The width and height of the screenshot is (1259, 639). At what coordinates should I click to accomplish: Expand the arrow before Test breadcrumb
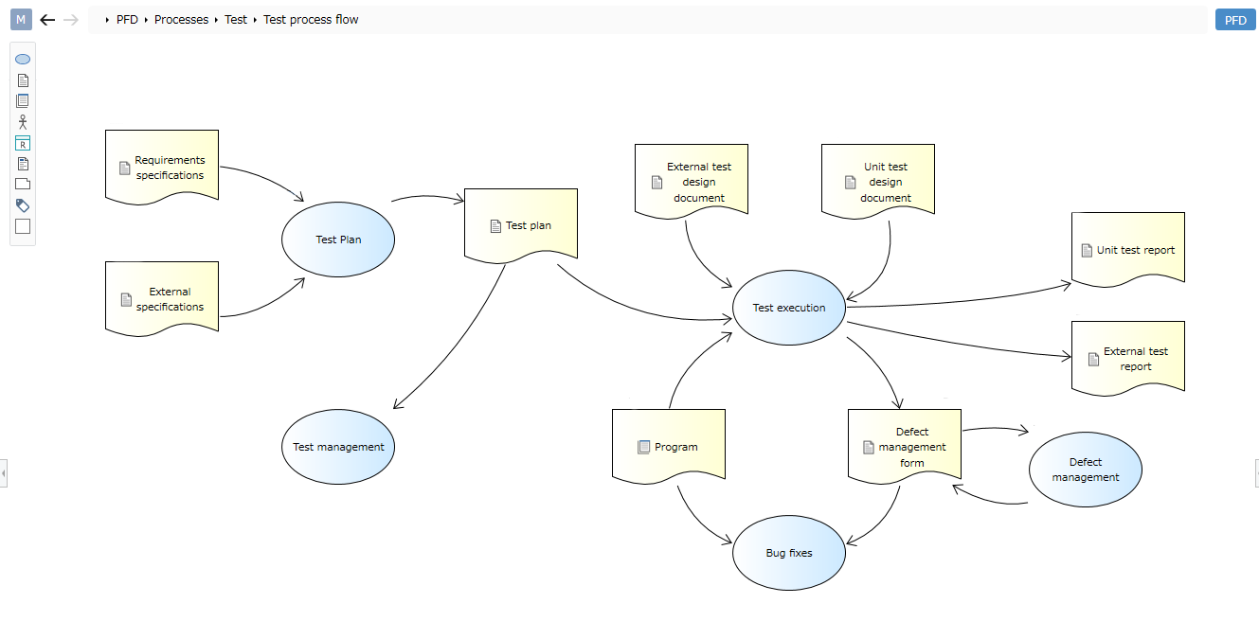tap(217, 20)
